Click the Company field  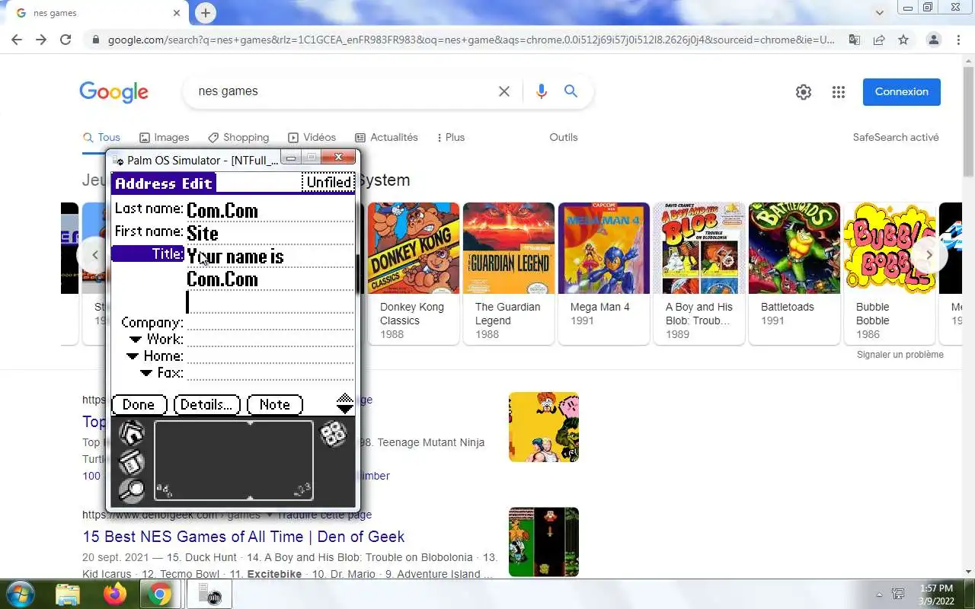(270, 323)
